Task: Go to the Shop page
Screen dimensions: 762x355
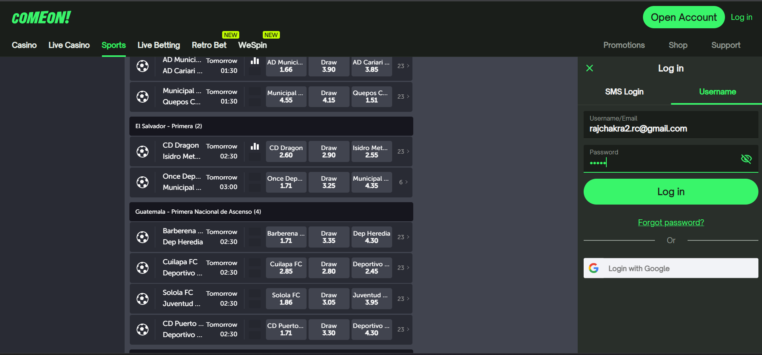Action: point(678,45)
